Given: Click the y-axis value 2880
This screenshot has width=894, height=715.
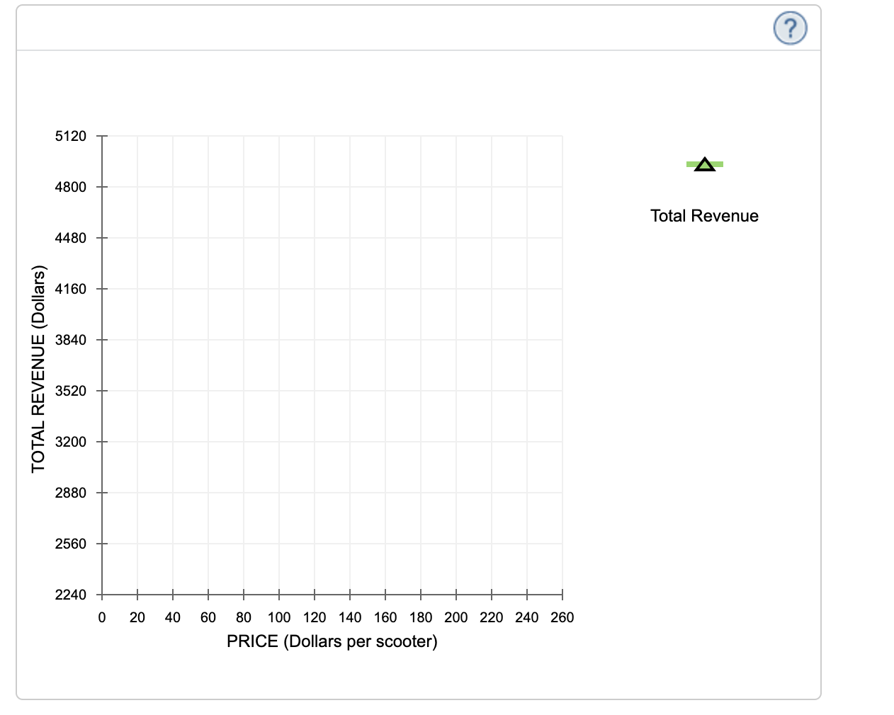Looking at the screenshot, I should pyautogui.click(x=71, y=493).
